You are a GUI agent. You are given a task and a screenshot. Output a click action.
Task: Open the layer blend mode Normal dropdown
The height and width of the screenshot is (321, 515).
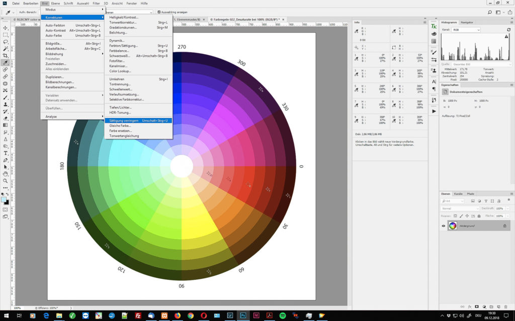(460, 208)
